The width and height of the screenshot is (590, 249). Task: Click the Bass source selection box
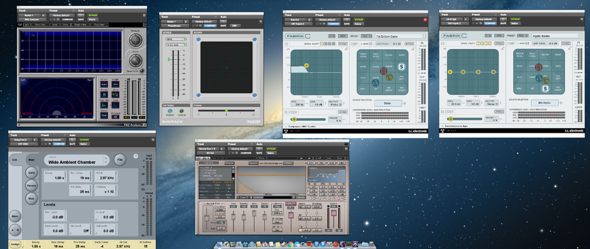[388, 103]
